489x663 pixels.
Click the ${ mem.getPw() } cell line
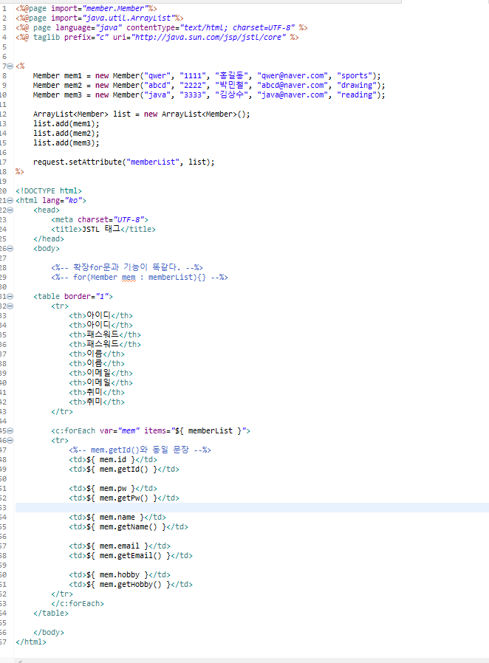click(x=124, y=498)
